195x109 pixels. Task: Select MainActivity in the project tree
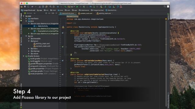(43, 26)
